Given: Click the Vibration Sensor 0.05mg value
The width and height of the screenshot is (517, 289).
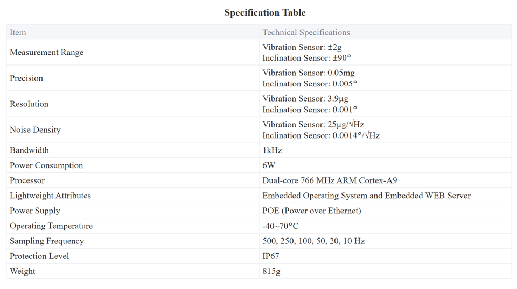Looking at the screenshot, I should coord(308,73).
